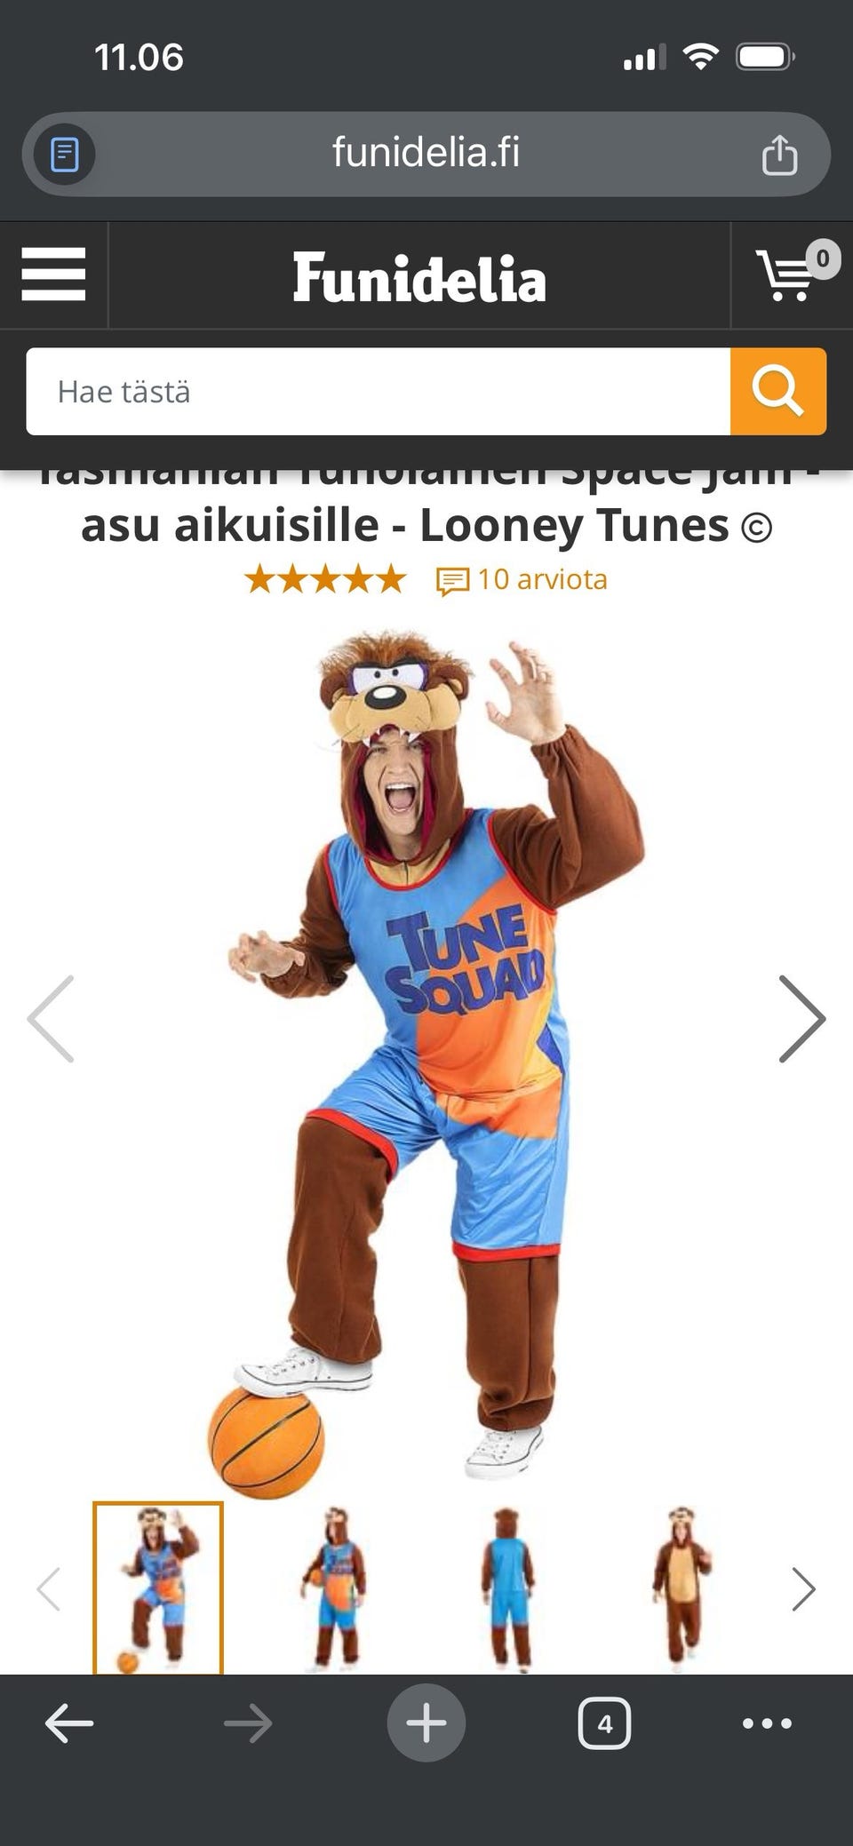Tap the browser forward arrow
The image size is (853, 1846).
point(248,1723)
